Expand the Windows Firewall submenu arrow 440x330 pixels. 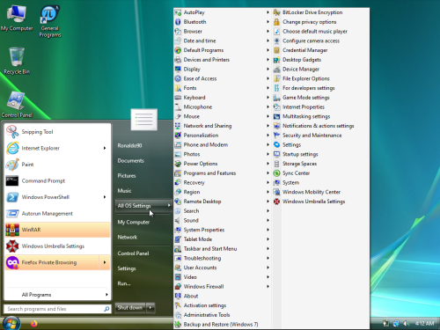(x=268, y=286)
